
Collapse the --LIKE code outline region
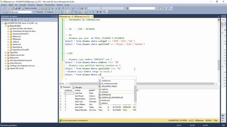pos(64,53)
